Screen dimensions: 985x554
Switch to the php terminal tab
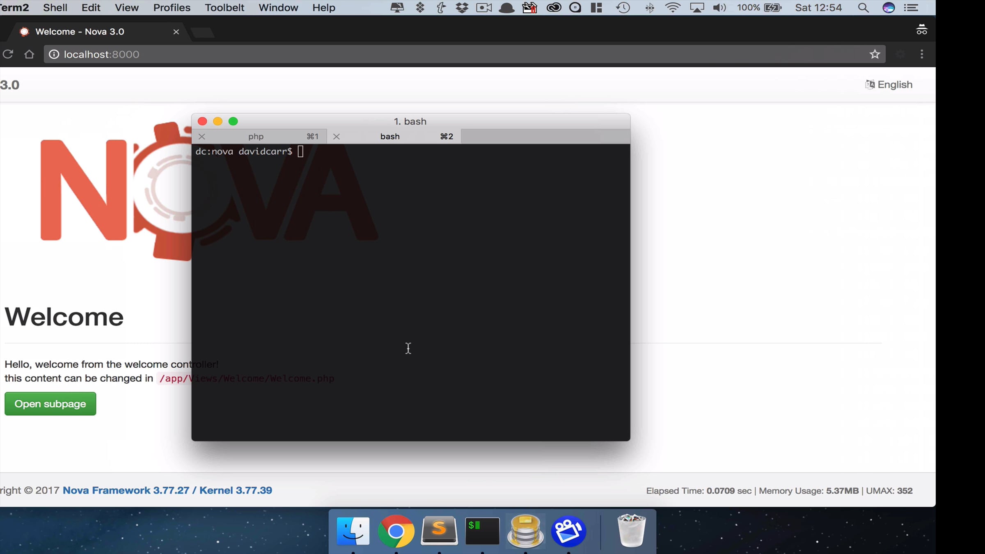coord(256,137)
